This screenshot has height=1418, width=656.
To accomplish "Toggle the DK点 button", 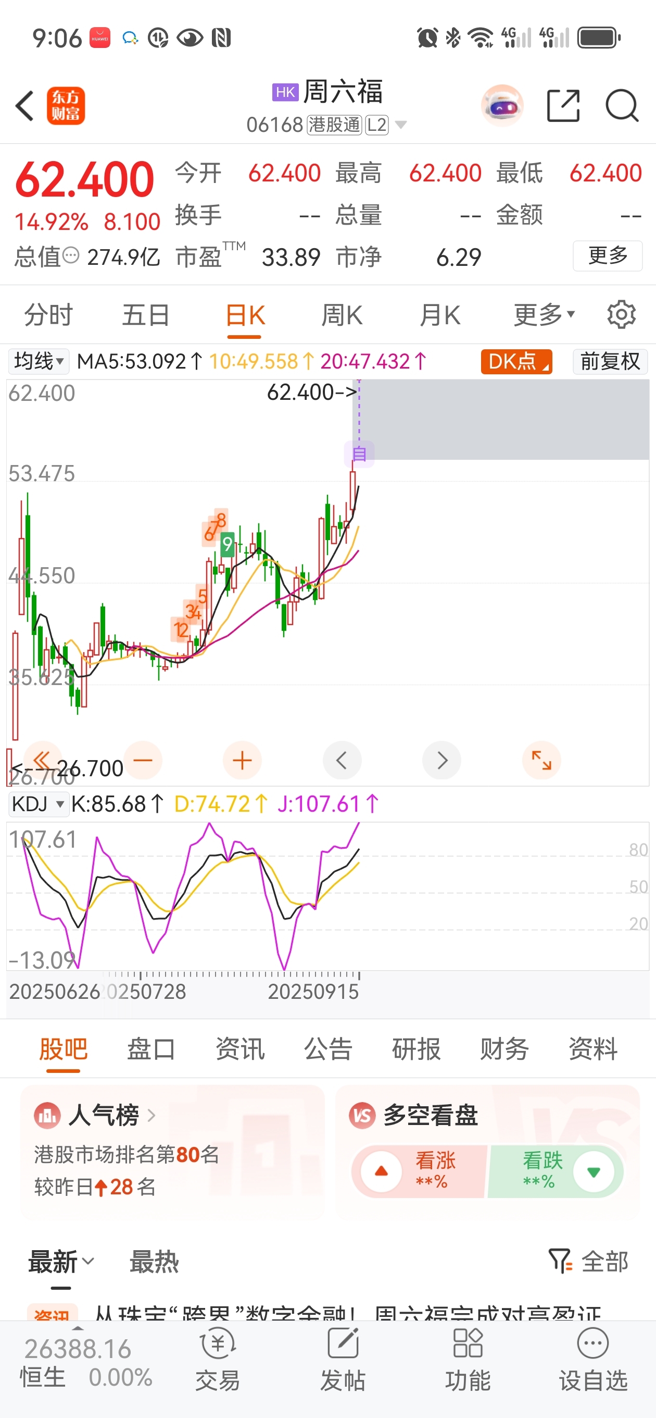I will coord(516,362).
